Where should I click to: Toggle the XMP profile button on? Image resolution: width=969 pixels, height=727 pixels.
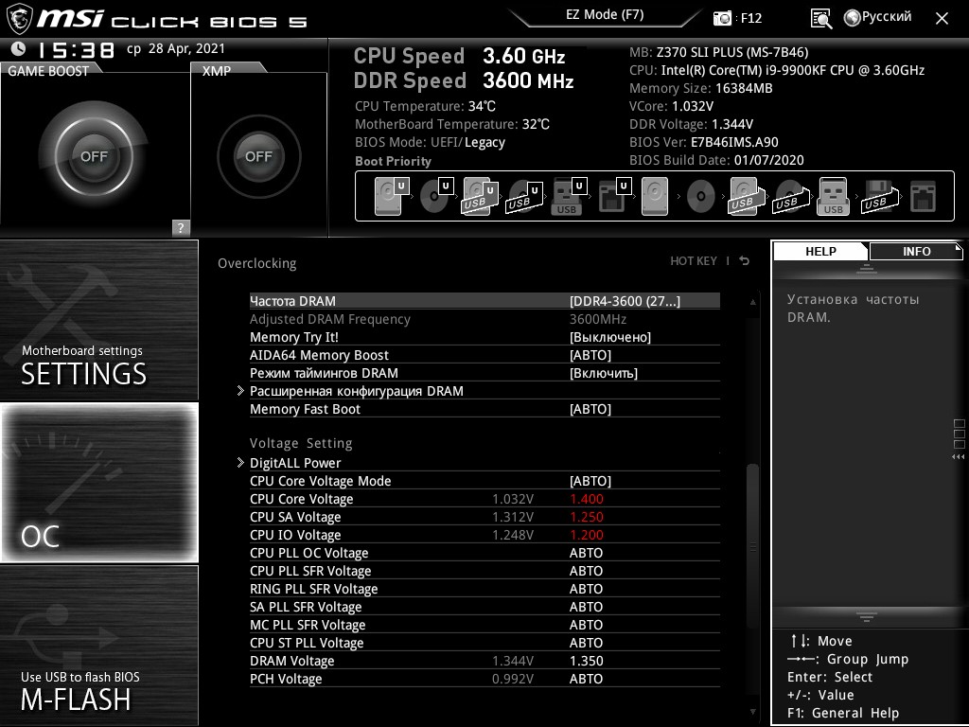[x=258, y=156]
